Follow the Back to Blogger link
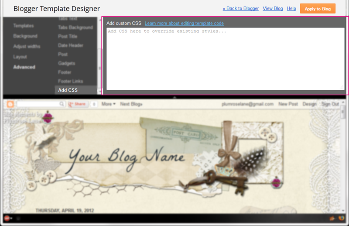Image resolution: width=349 pixels, height=226 pixels. [241, 8]
